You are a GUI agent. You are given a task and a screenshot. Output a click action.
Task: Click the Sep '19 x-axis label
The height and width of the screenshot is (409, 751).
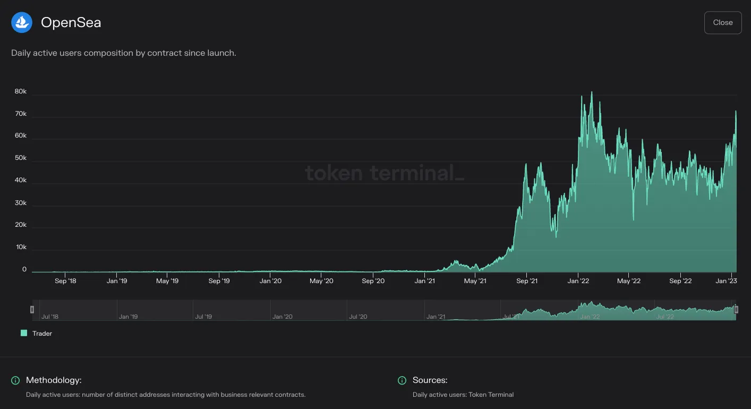219,281
